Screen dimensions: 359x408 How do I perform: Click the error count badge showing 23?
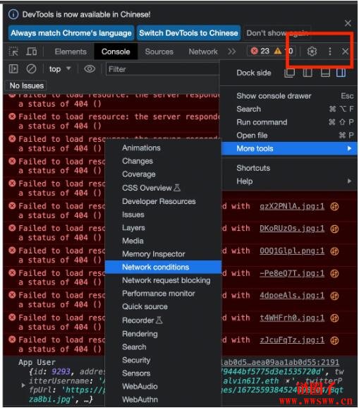coord(260,51)
